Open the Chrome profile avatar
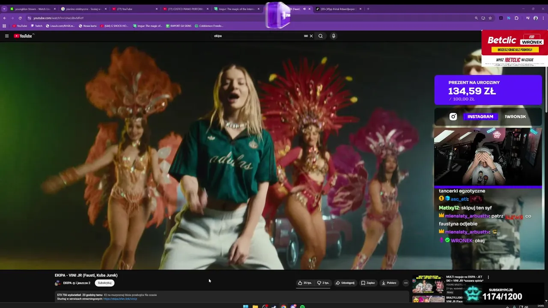548x308 pixels. 536,18
